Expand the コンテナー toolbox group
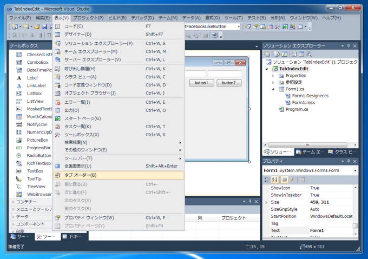The image size is (368, 259). click(13, 202)
